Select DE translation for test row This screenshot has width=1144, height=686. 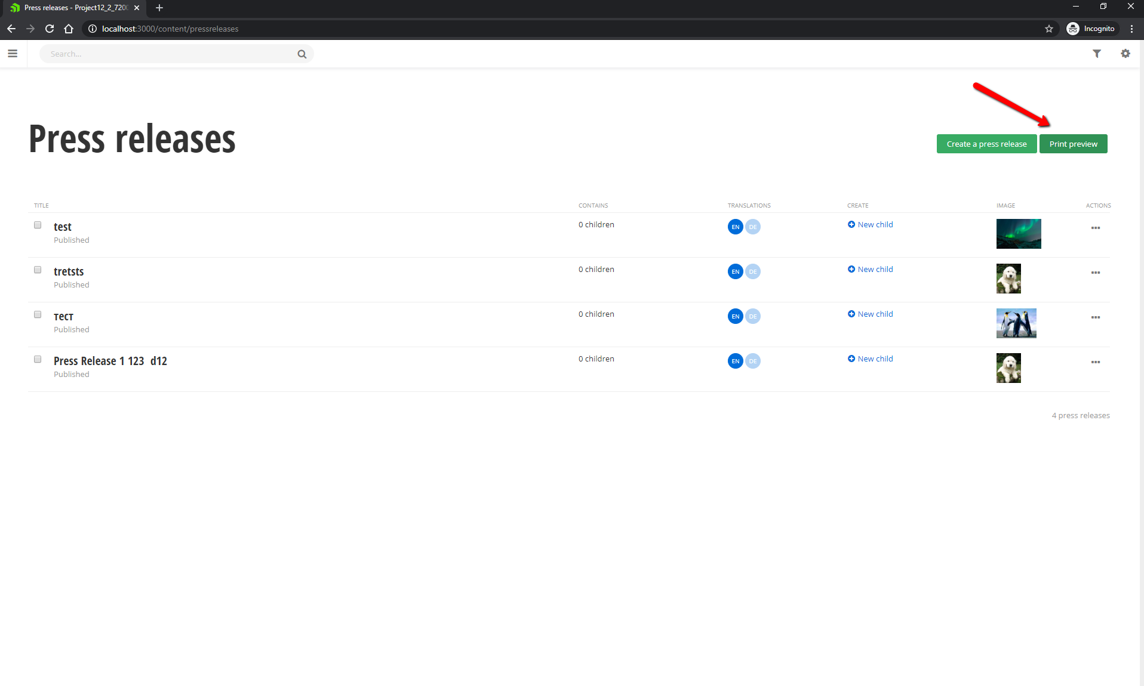(x=753, y=227)
